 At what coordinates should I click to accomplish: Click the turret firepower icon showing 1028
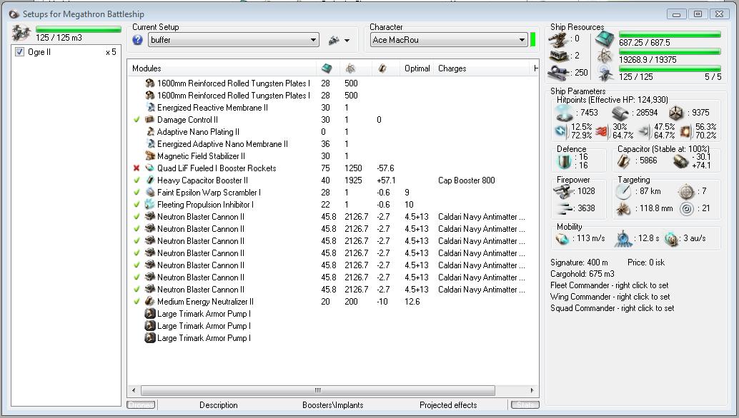pos(562,191)
